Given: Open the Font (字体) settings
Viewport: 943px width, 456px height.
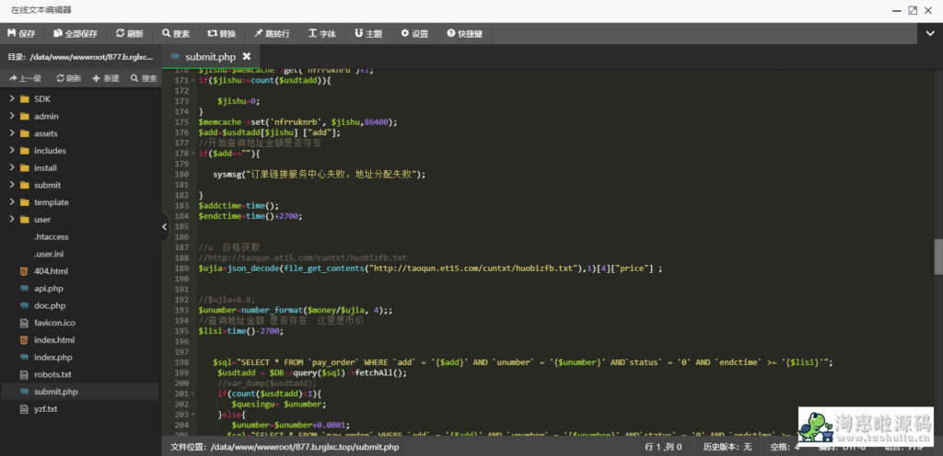Looking at the screenshot, I should 322,34.
